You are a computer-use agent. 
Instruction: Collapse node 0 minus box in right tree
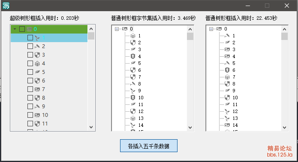coord(211,29)
